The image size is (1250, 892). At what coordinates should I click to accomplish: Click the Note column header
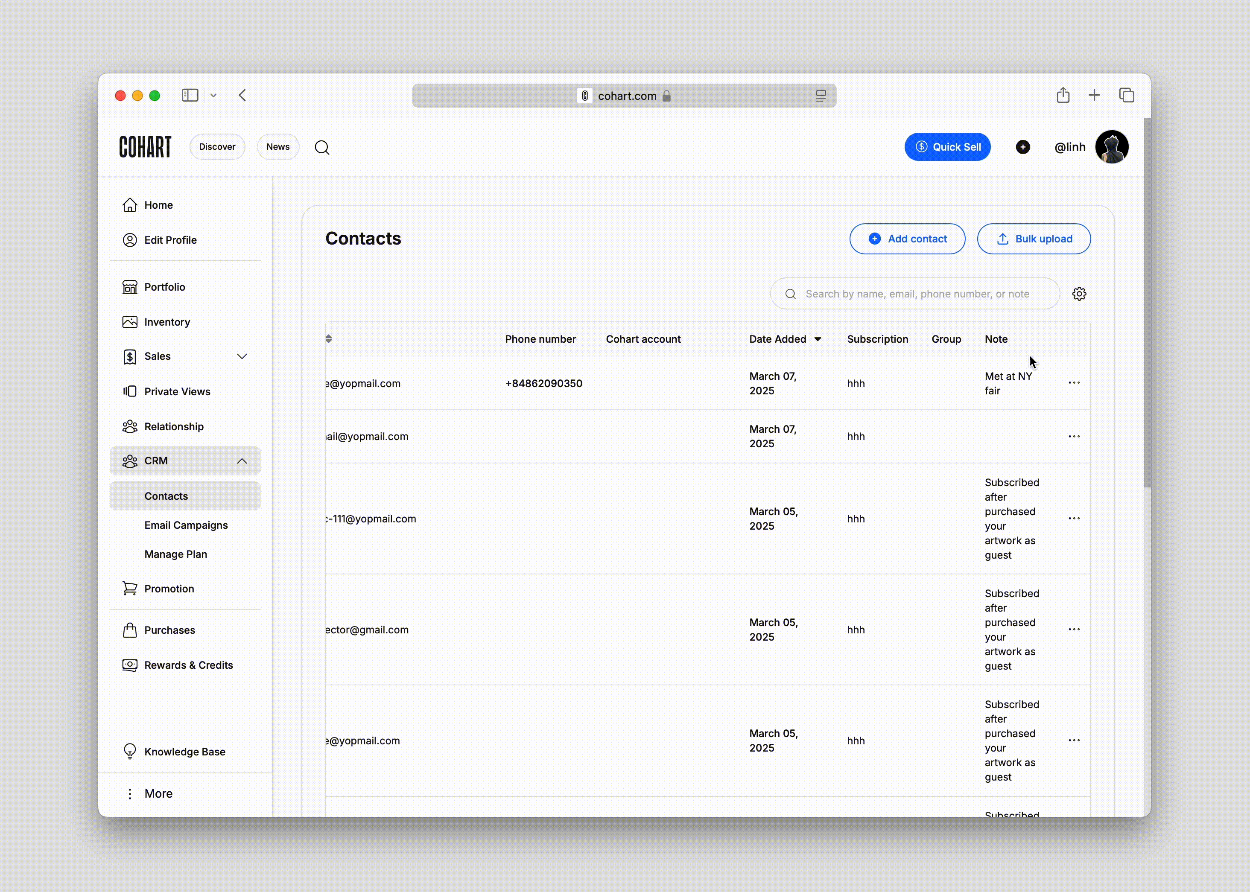(996, 339)
